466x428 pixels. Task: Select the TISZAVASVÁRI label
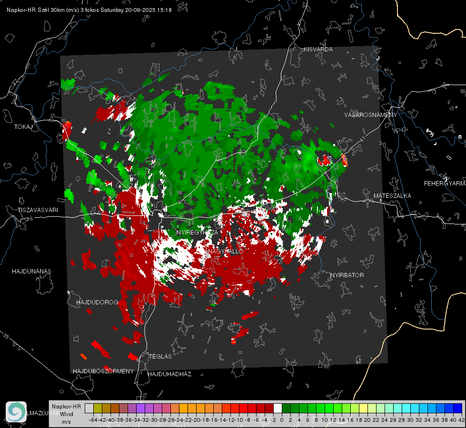[x=38, y=210]
